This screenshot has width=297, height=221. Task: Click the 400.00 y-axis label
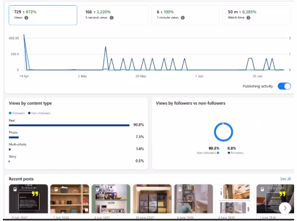(x=14, y=38)
